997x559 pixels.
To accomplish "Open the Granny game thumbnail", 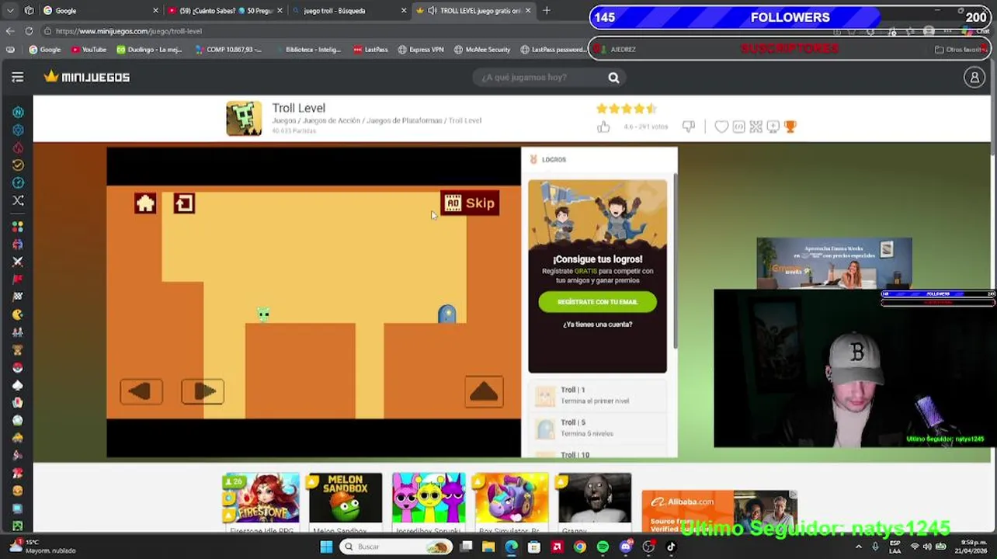I will pos(594,502).
